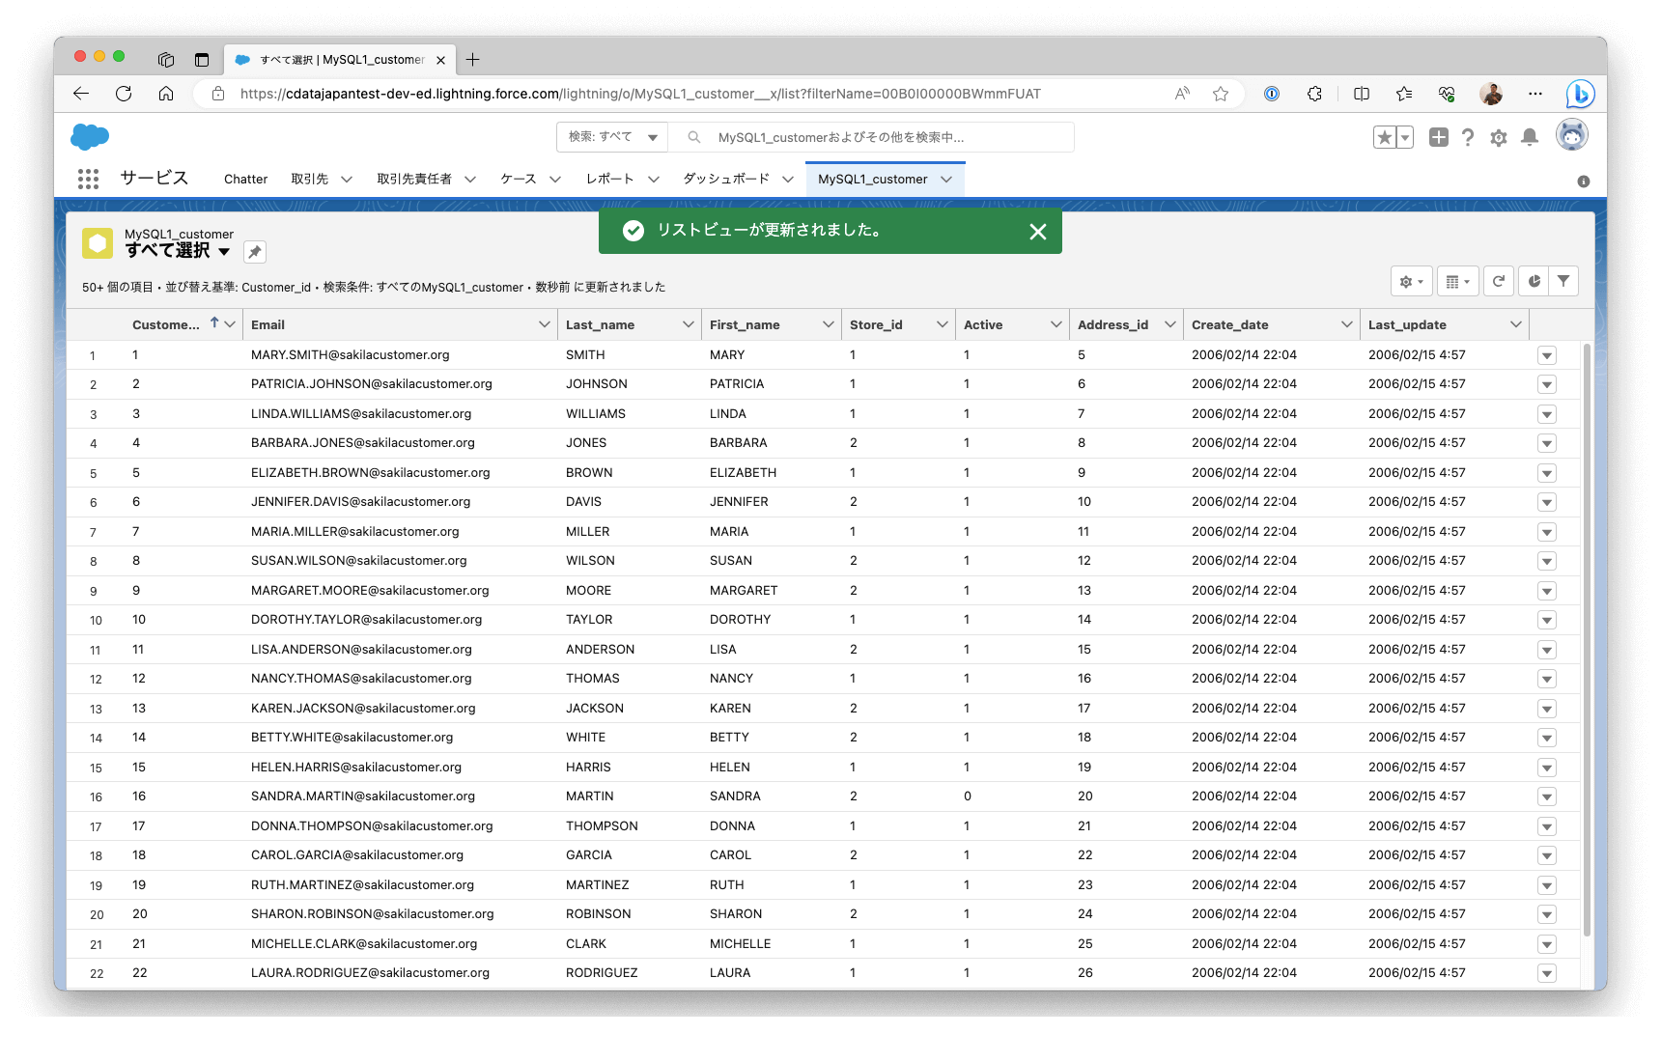Open the Last_update column actions chevron
The image size is (1661, 1062).
point(1516,325)
